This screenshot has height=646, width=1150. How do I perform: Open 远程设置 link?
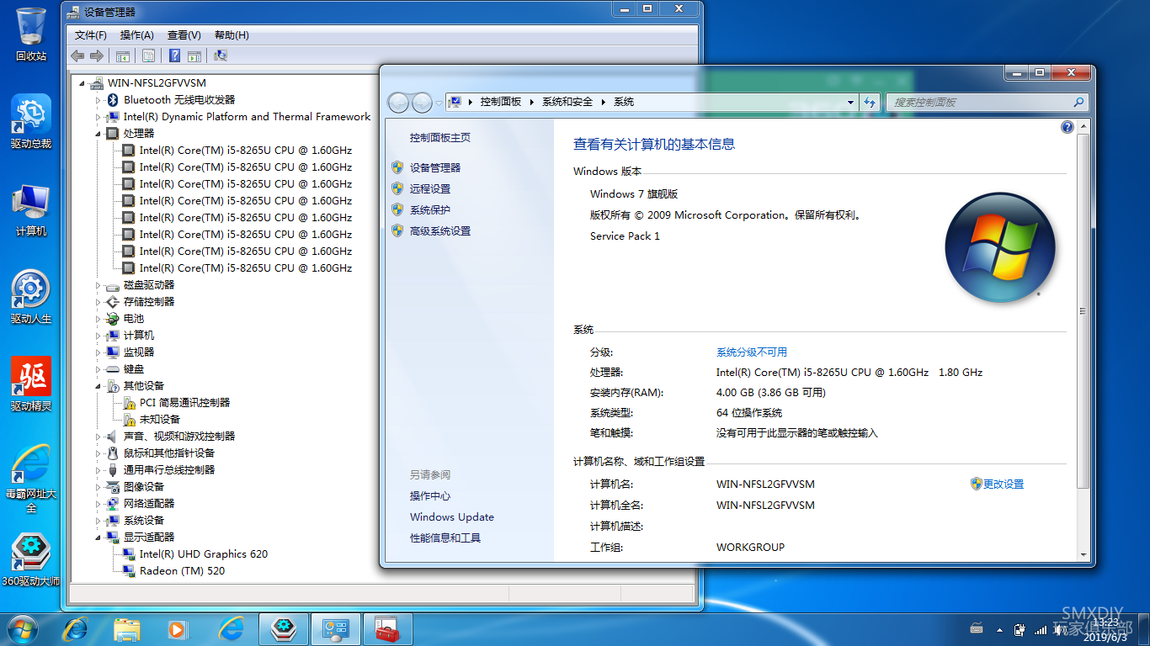click(x=430, y=188)
